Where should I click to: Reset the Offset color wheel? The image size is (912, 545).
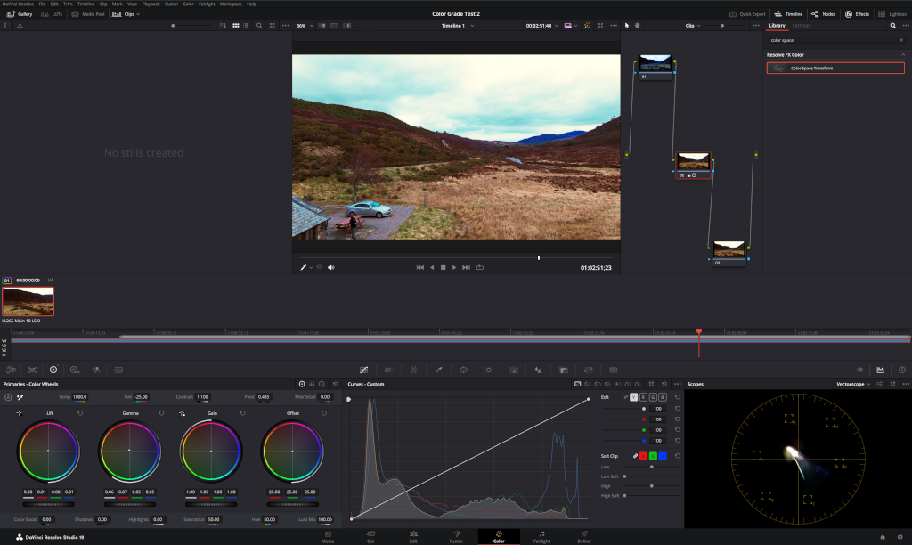click(x=324, y=413)
